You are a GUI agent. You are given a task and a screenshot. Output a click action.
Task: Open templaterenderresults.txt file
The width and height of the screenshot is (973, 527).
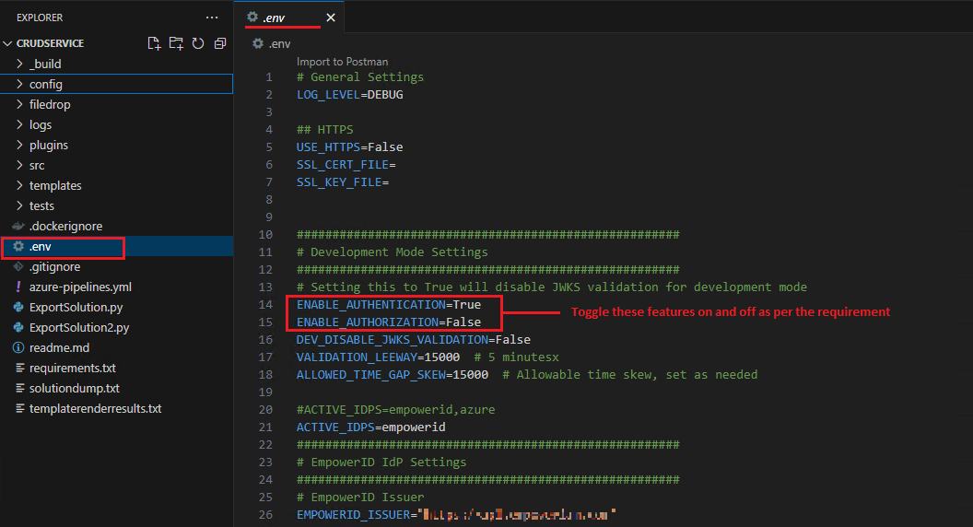(95, 408)
